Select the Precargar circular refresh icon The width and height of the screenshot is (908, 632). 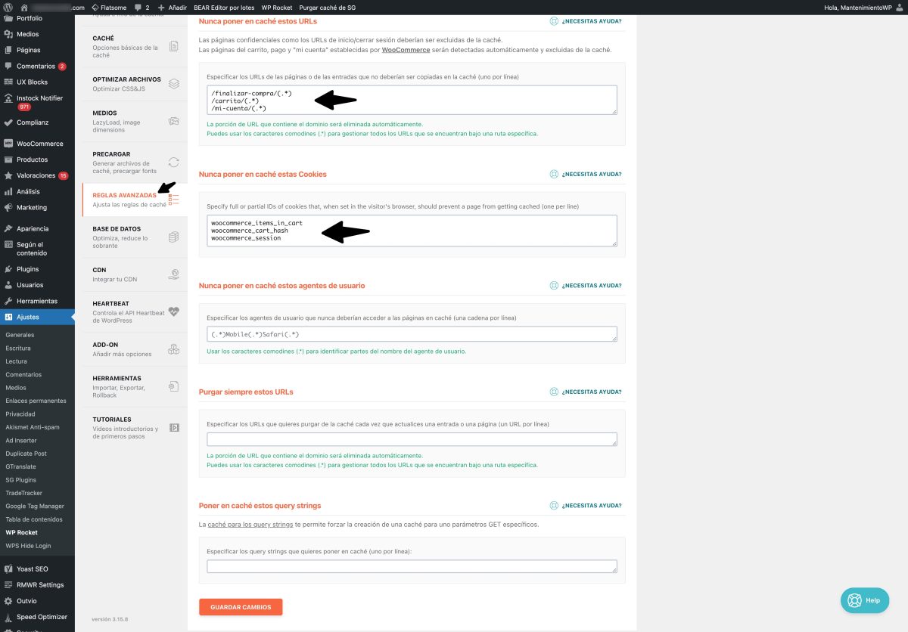[173, 161]
